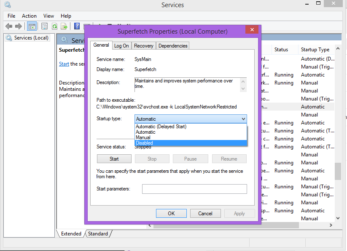Click the Start service button

[114, 159]
